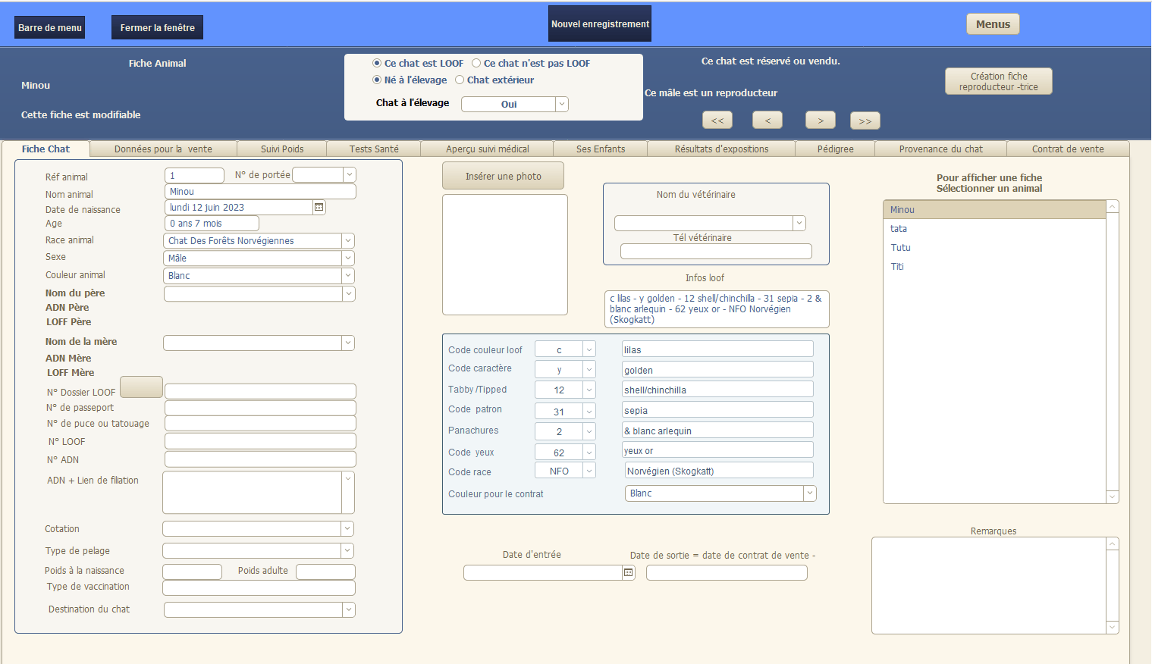Switch to the Ses Enfants tab

600,149
